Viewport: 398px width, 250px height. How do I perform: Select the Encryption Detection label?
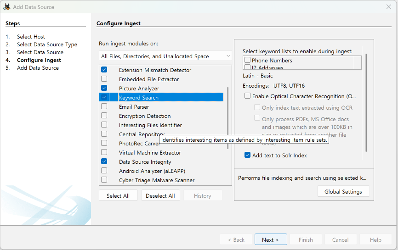tap(145, 116)
